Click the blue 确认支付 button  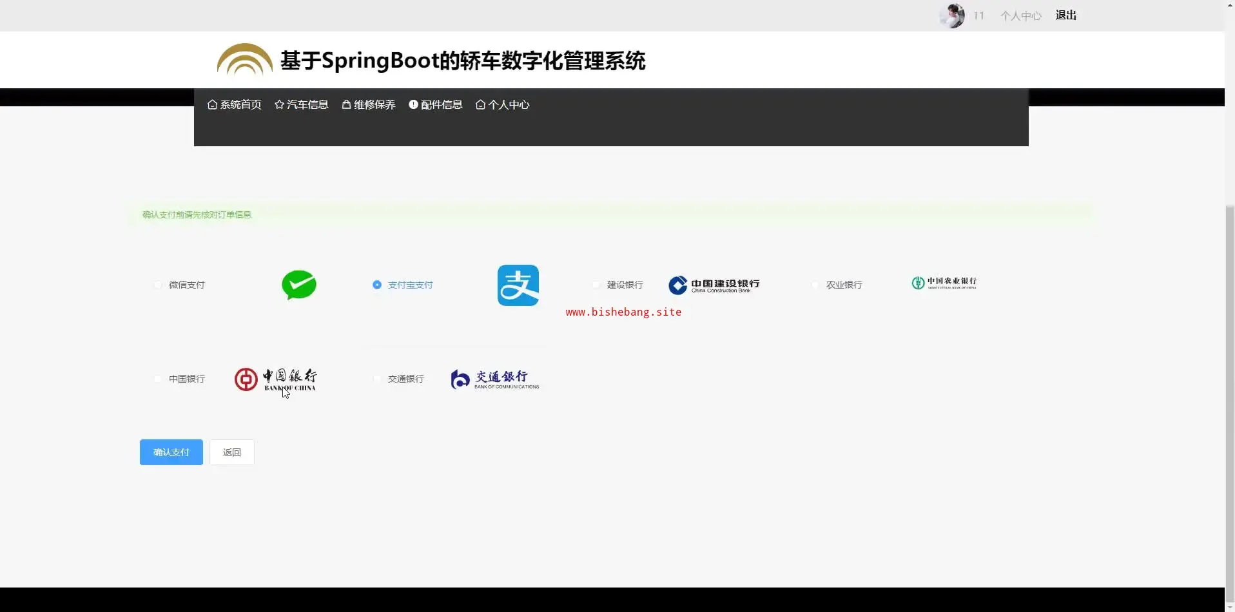[x=171, y=452]
